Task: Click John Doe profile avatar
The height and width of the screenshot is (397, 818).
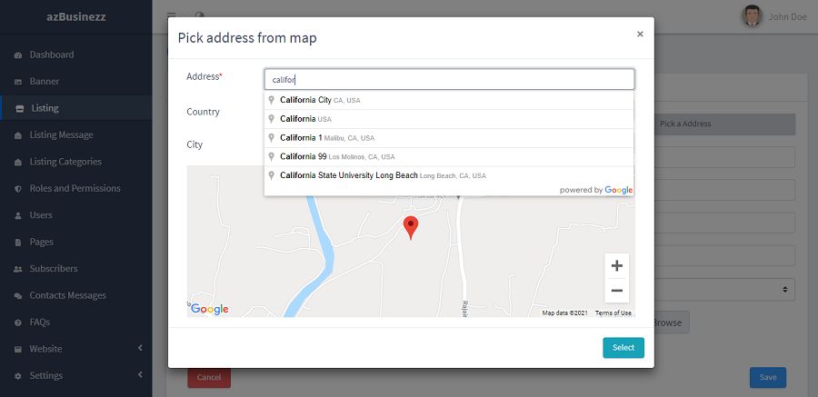Action: point(752,15)
